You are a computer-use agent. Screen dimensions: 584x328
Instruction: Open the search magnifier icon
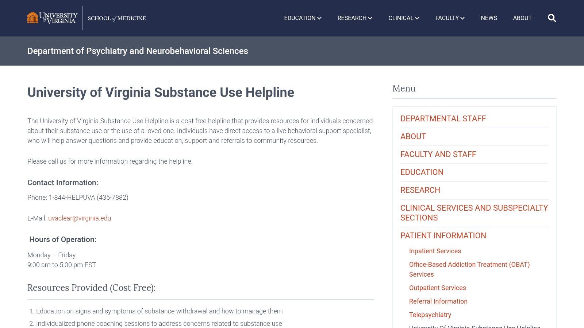pyautogui.click(x=552, y=18)
